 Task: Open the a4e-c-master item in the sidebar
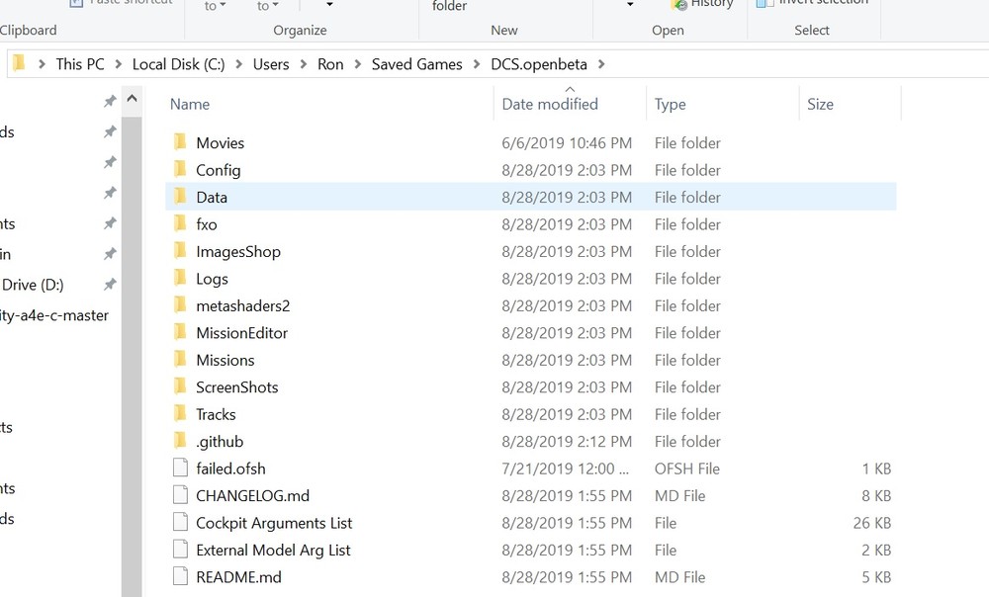click(x=54, y=315)
